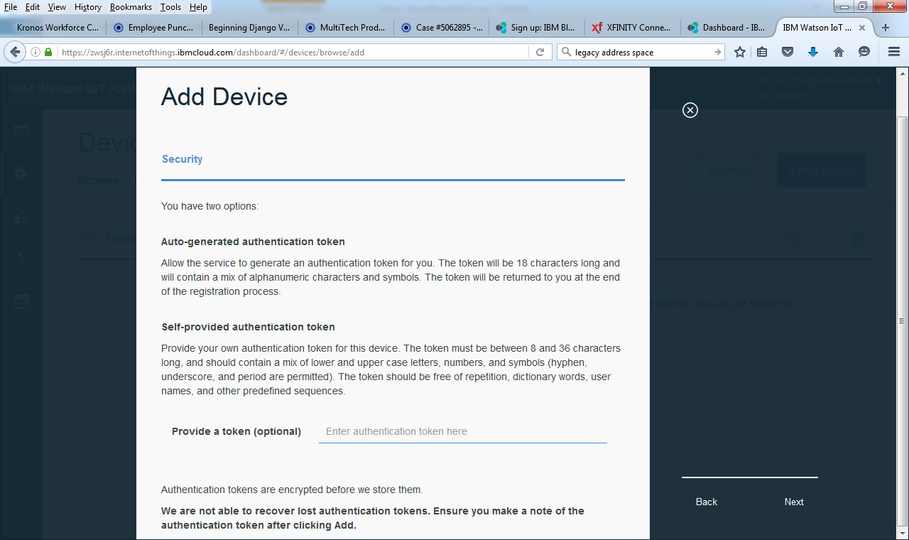Open the downloads arrow icon
909x540 pixels.
click(x=813, y=52)
